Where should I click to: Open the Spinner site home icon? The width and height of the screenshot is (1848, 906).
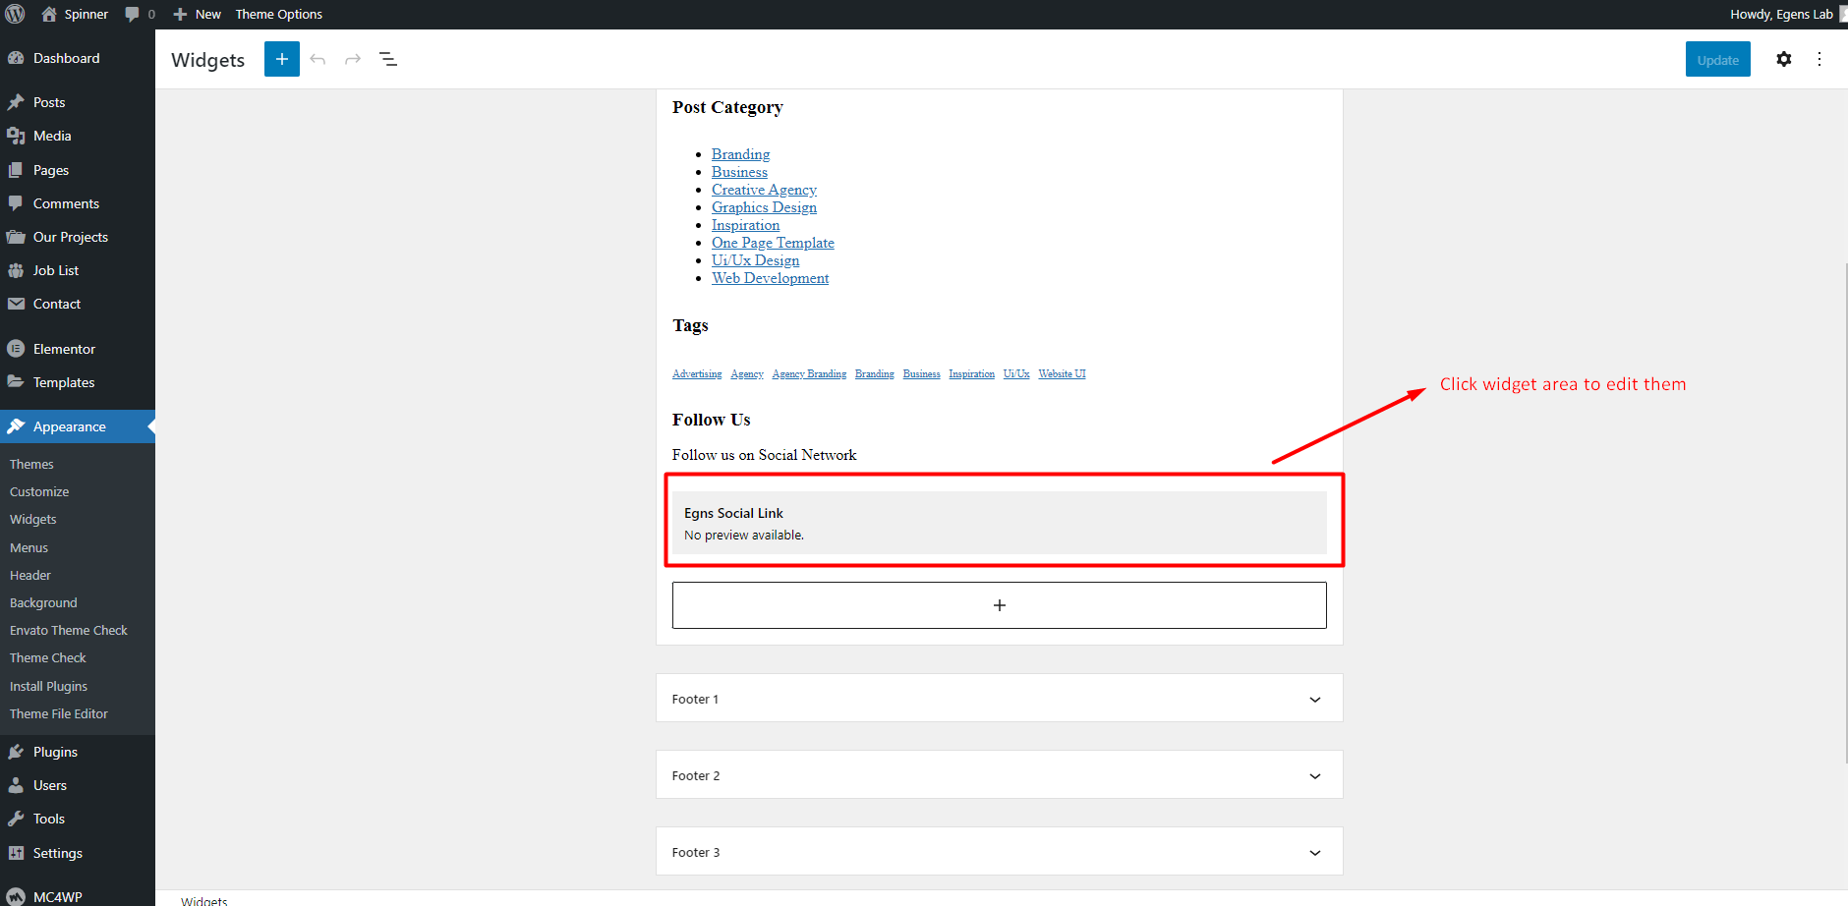[x=49, y=14]
